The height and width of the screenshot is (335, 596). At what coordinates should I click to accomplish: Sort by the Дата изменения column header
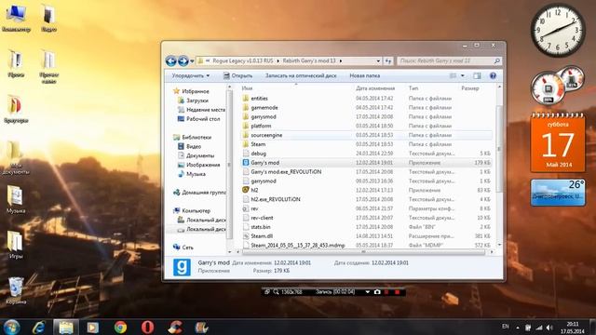375,88
